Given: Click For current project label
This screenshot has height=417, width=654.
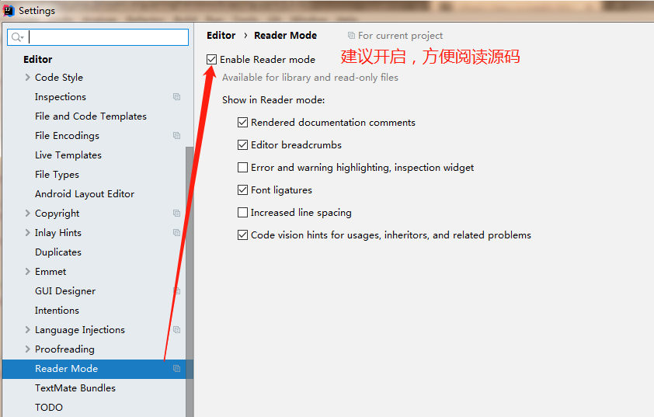Looking at the screenshot, I should pyautogui.click(x=401, y=36).
